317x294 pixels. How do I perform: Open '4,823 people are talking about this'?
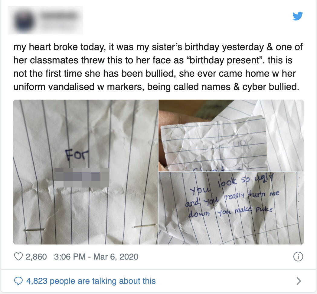tap(91, 281)
